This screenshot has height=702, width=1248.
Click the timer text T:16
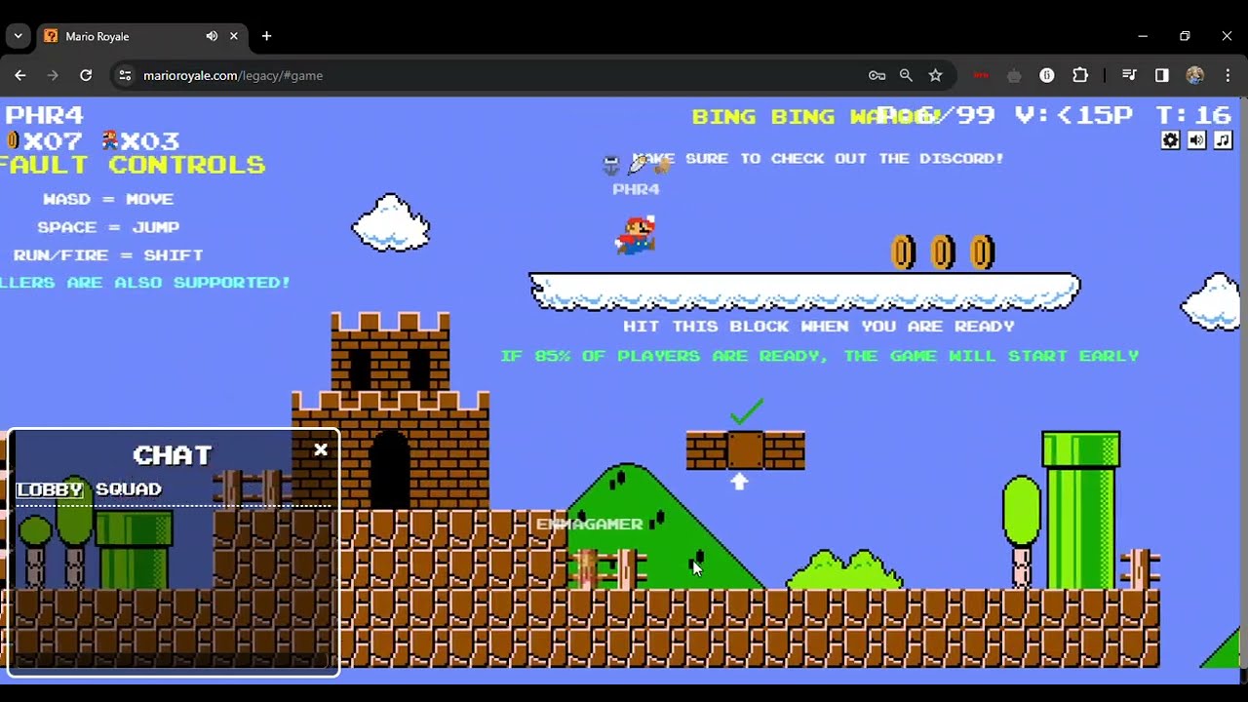(x=1194, y=116)
